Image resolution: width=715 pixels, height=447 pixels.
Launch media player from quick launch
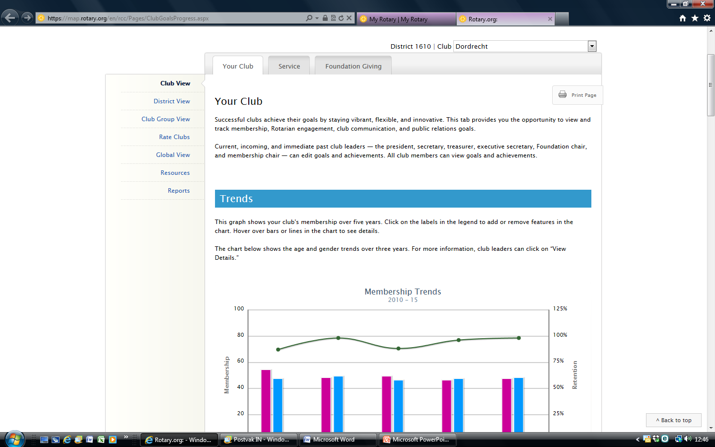pos(113,440)
